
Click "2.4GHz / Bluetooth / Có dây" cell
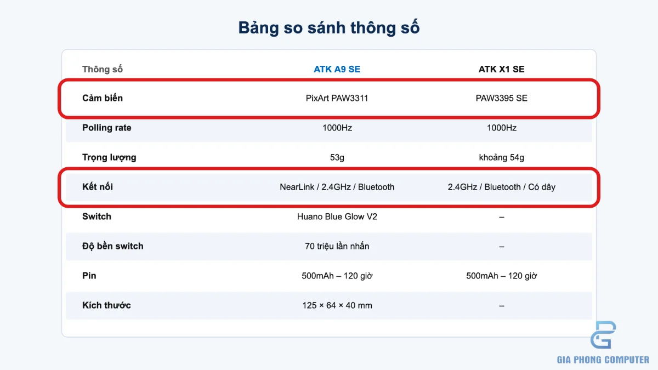502,187
